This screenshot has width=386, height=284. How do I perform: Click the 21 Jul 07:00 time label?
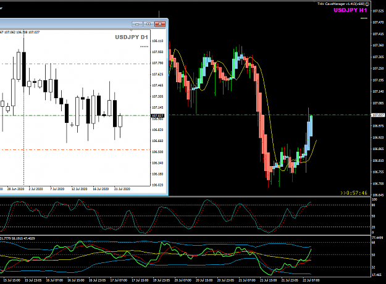tap(247, 280)
